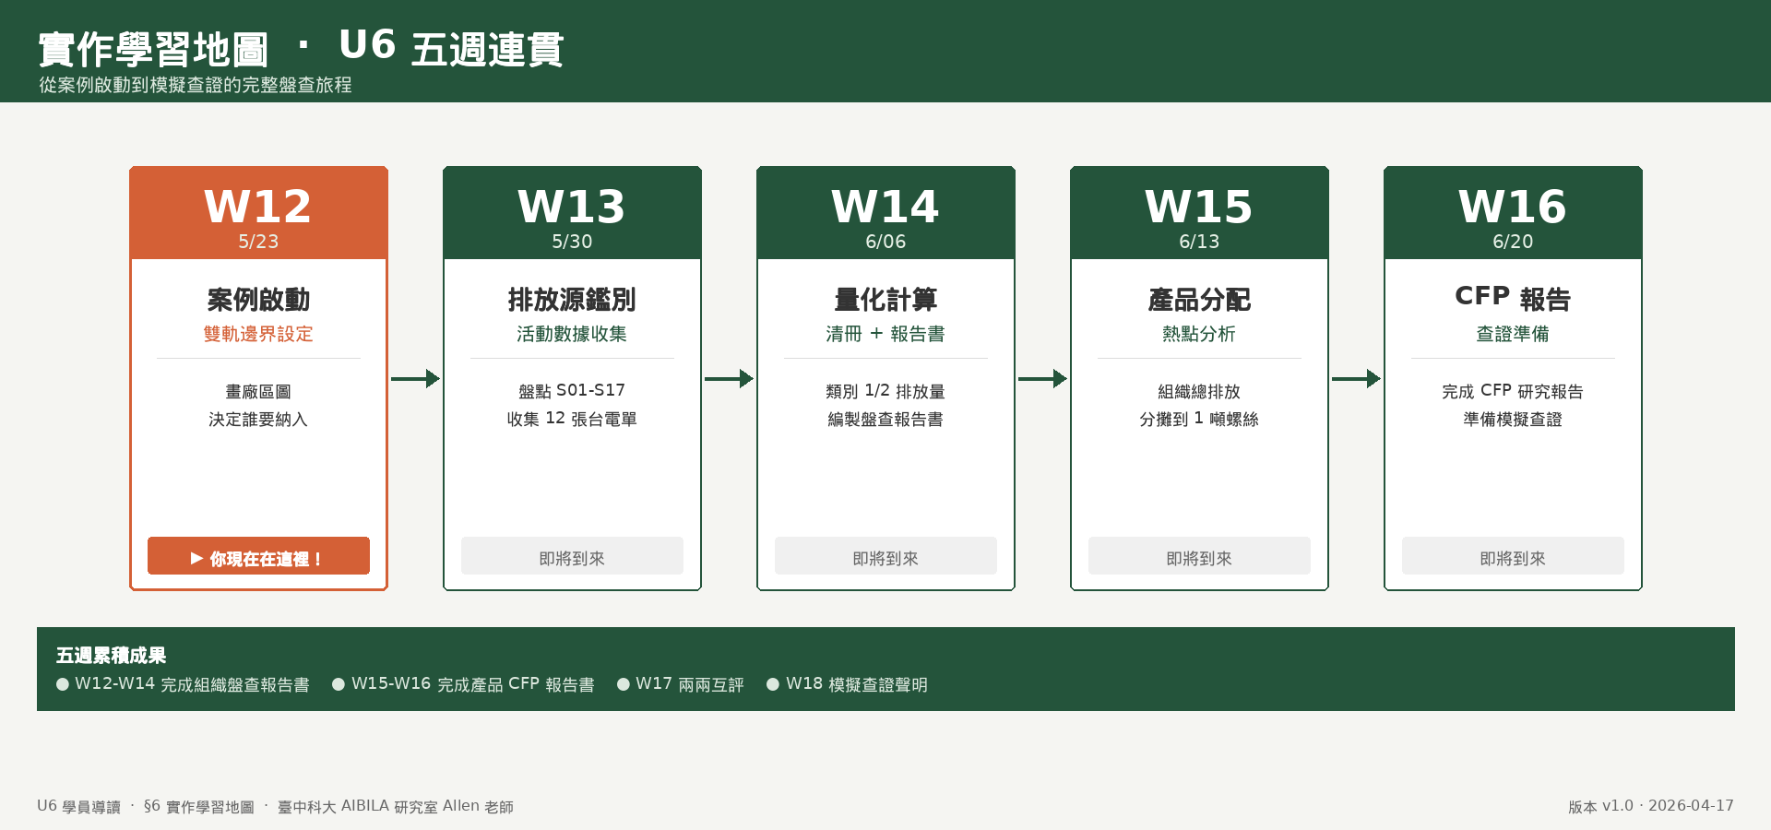
Task: Click the 'W17 兩兩互評' item
Action: point(681,684)
